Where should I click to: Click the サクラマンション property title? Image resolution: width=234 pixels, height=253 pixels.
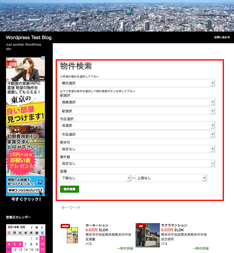[174, 225]
